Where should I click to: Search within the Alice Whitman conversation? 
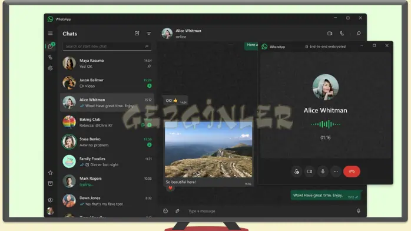359,34
